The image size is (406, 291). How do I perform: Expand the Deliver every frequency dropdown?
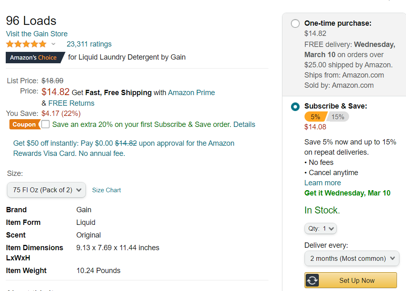[352, 258]
